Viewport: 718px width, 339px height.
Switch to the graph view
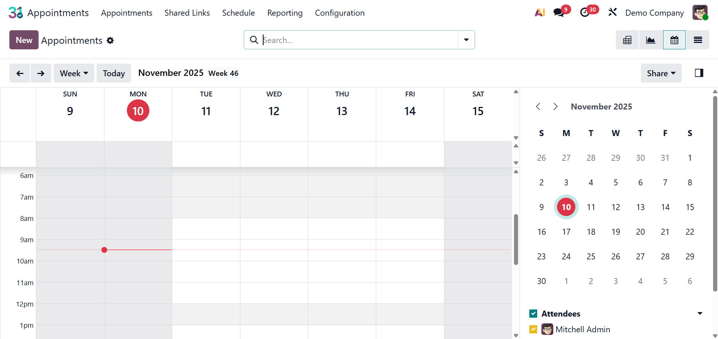tap(651, 40)
